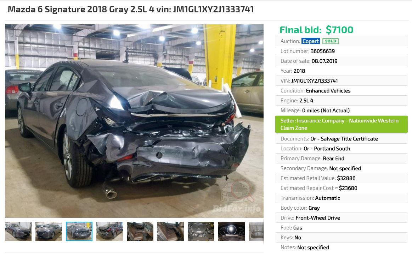Click the Or - Salvage Title Certificate text

tap(344, 139)
